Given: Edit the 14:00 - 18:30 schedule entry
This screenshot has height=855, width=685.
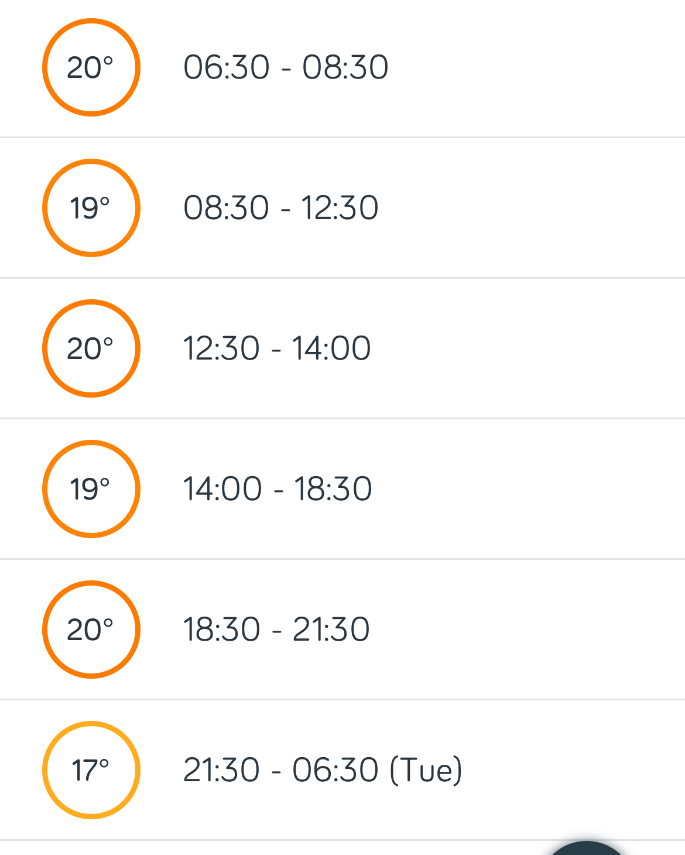Looking at the screenshot, I should [342, 489].
